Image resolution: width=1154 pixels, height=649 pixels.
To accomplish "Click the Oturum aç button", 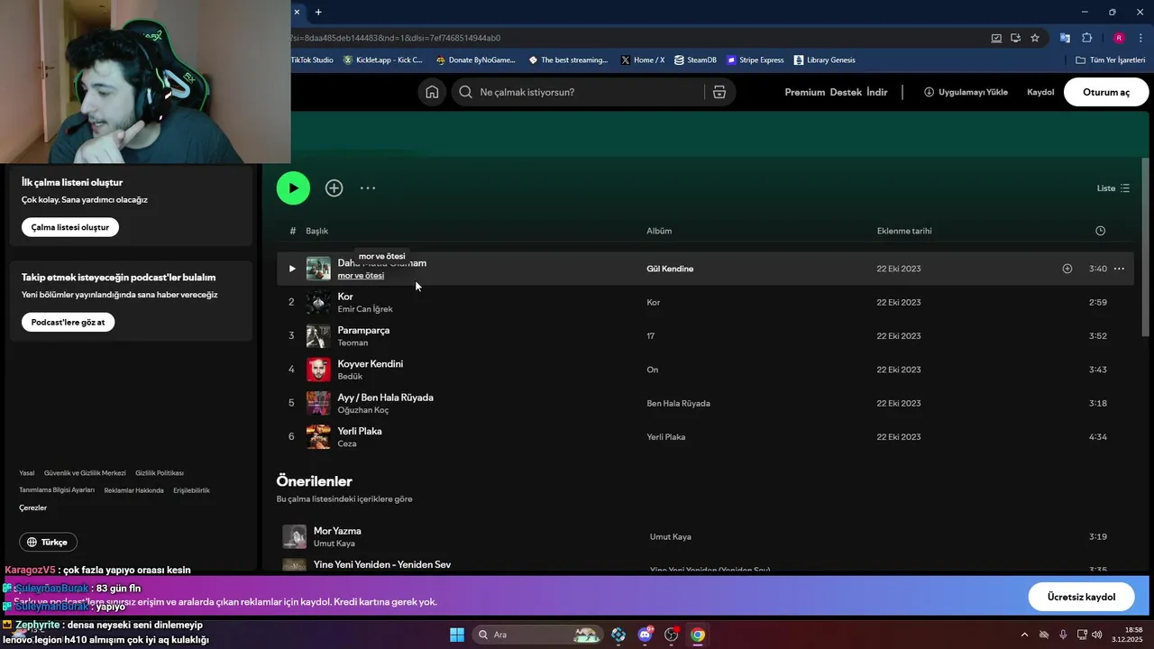I will [1106, 92].
